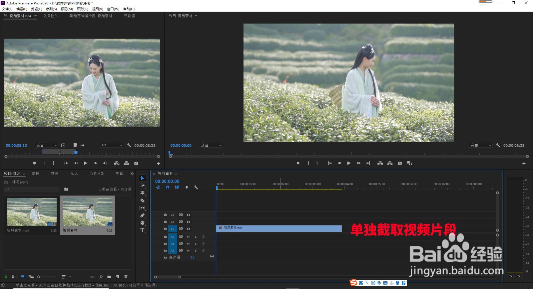Open Find search in project panel footer
The image size is (533, 289).
101,277
